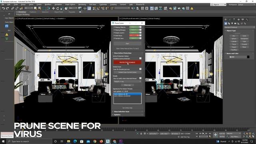
Task: Select the Select and Link chain icon
Action: tap(12, 8)
